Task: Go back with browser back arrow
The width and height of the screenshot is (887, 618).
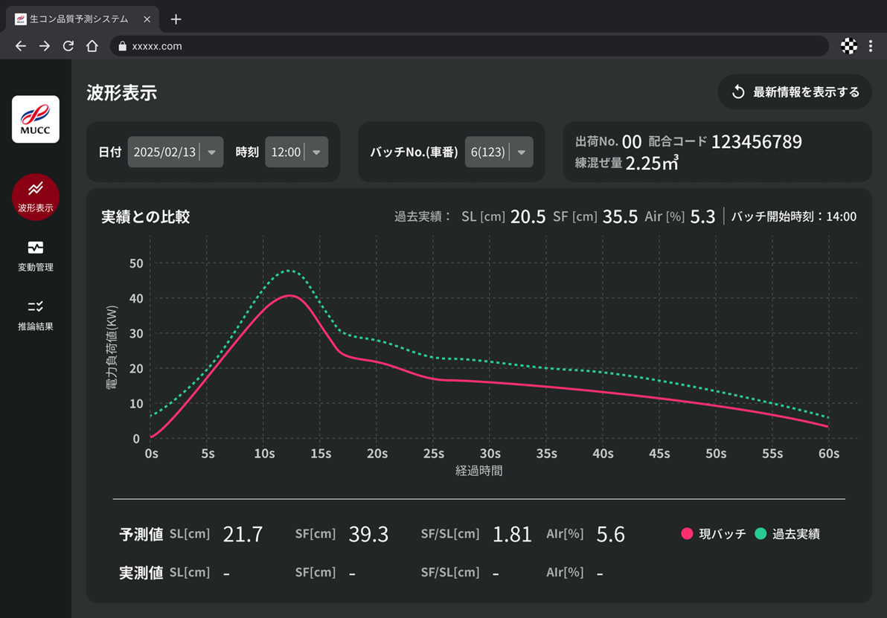Action: (21, 46)
